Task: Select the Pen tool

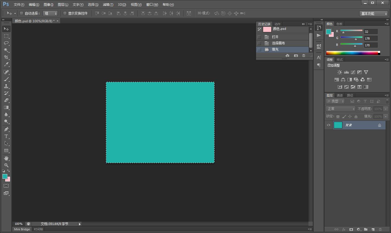Action: tap(6, 129)
